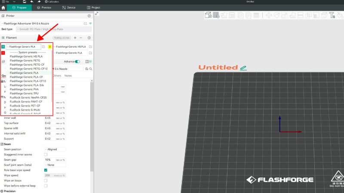Add a new plate grid icon
The width and height of the screenshot is (344, 193).
tap(216, 15)
